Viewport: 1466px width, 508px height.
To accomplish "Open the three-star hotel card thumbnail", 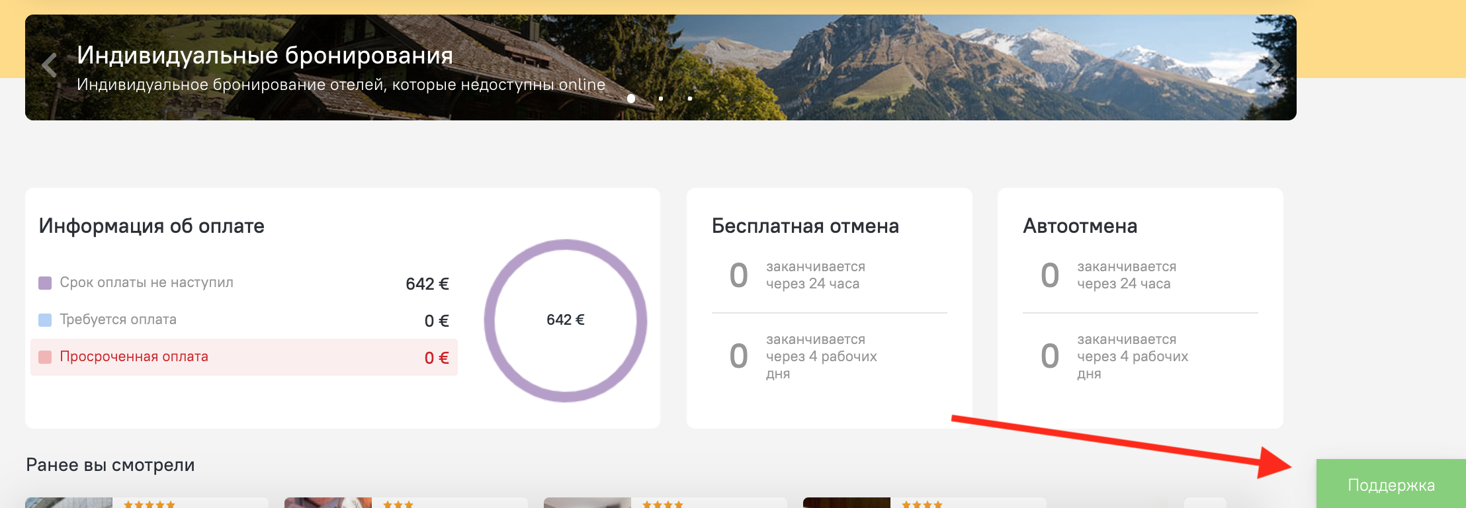I will pos(328,503).
